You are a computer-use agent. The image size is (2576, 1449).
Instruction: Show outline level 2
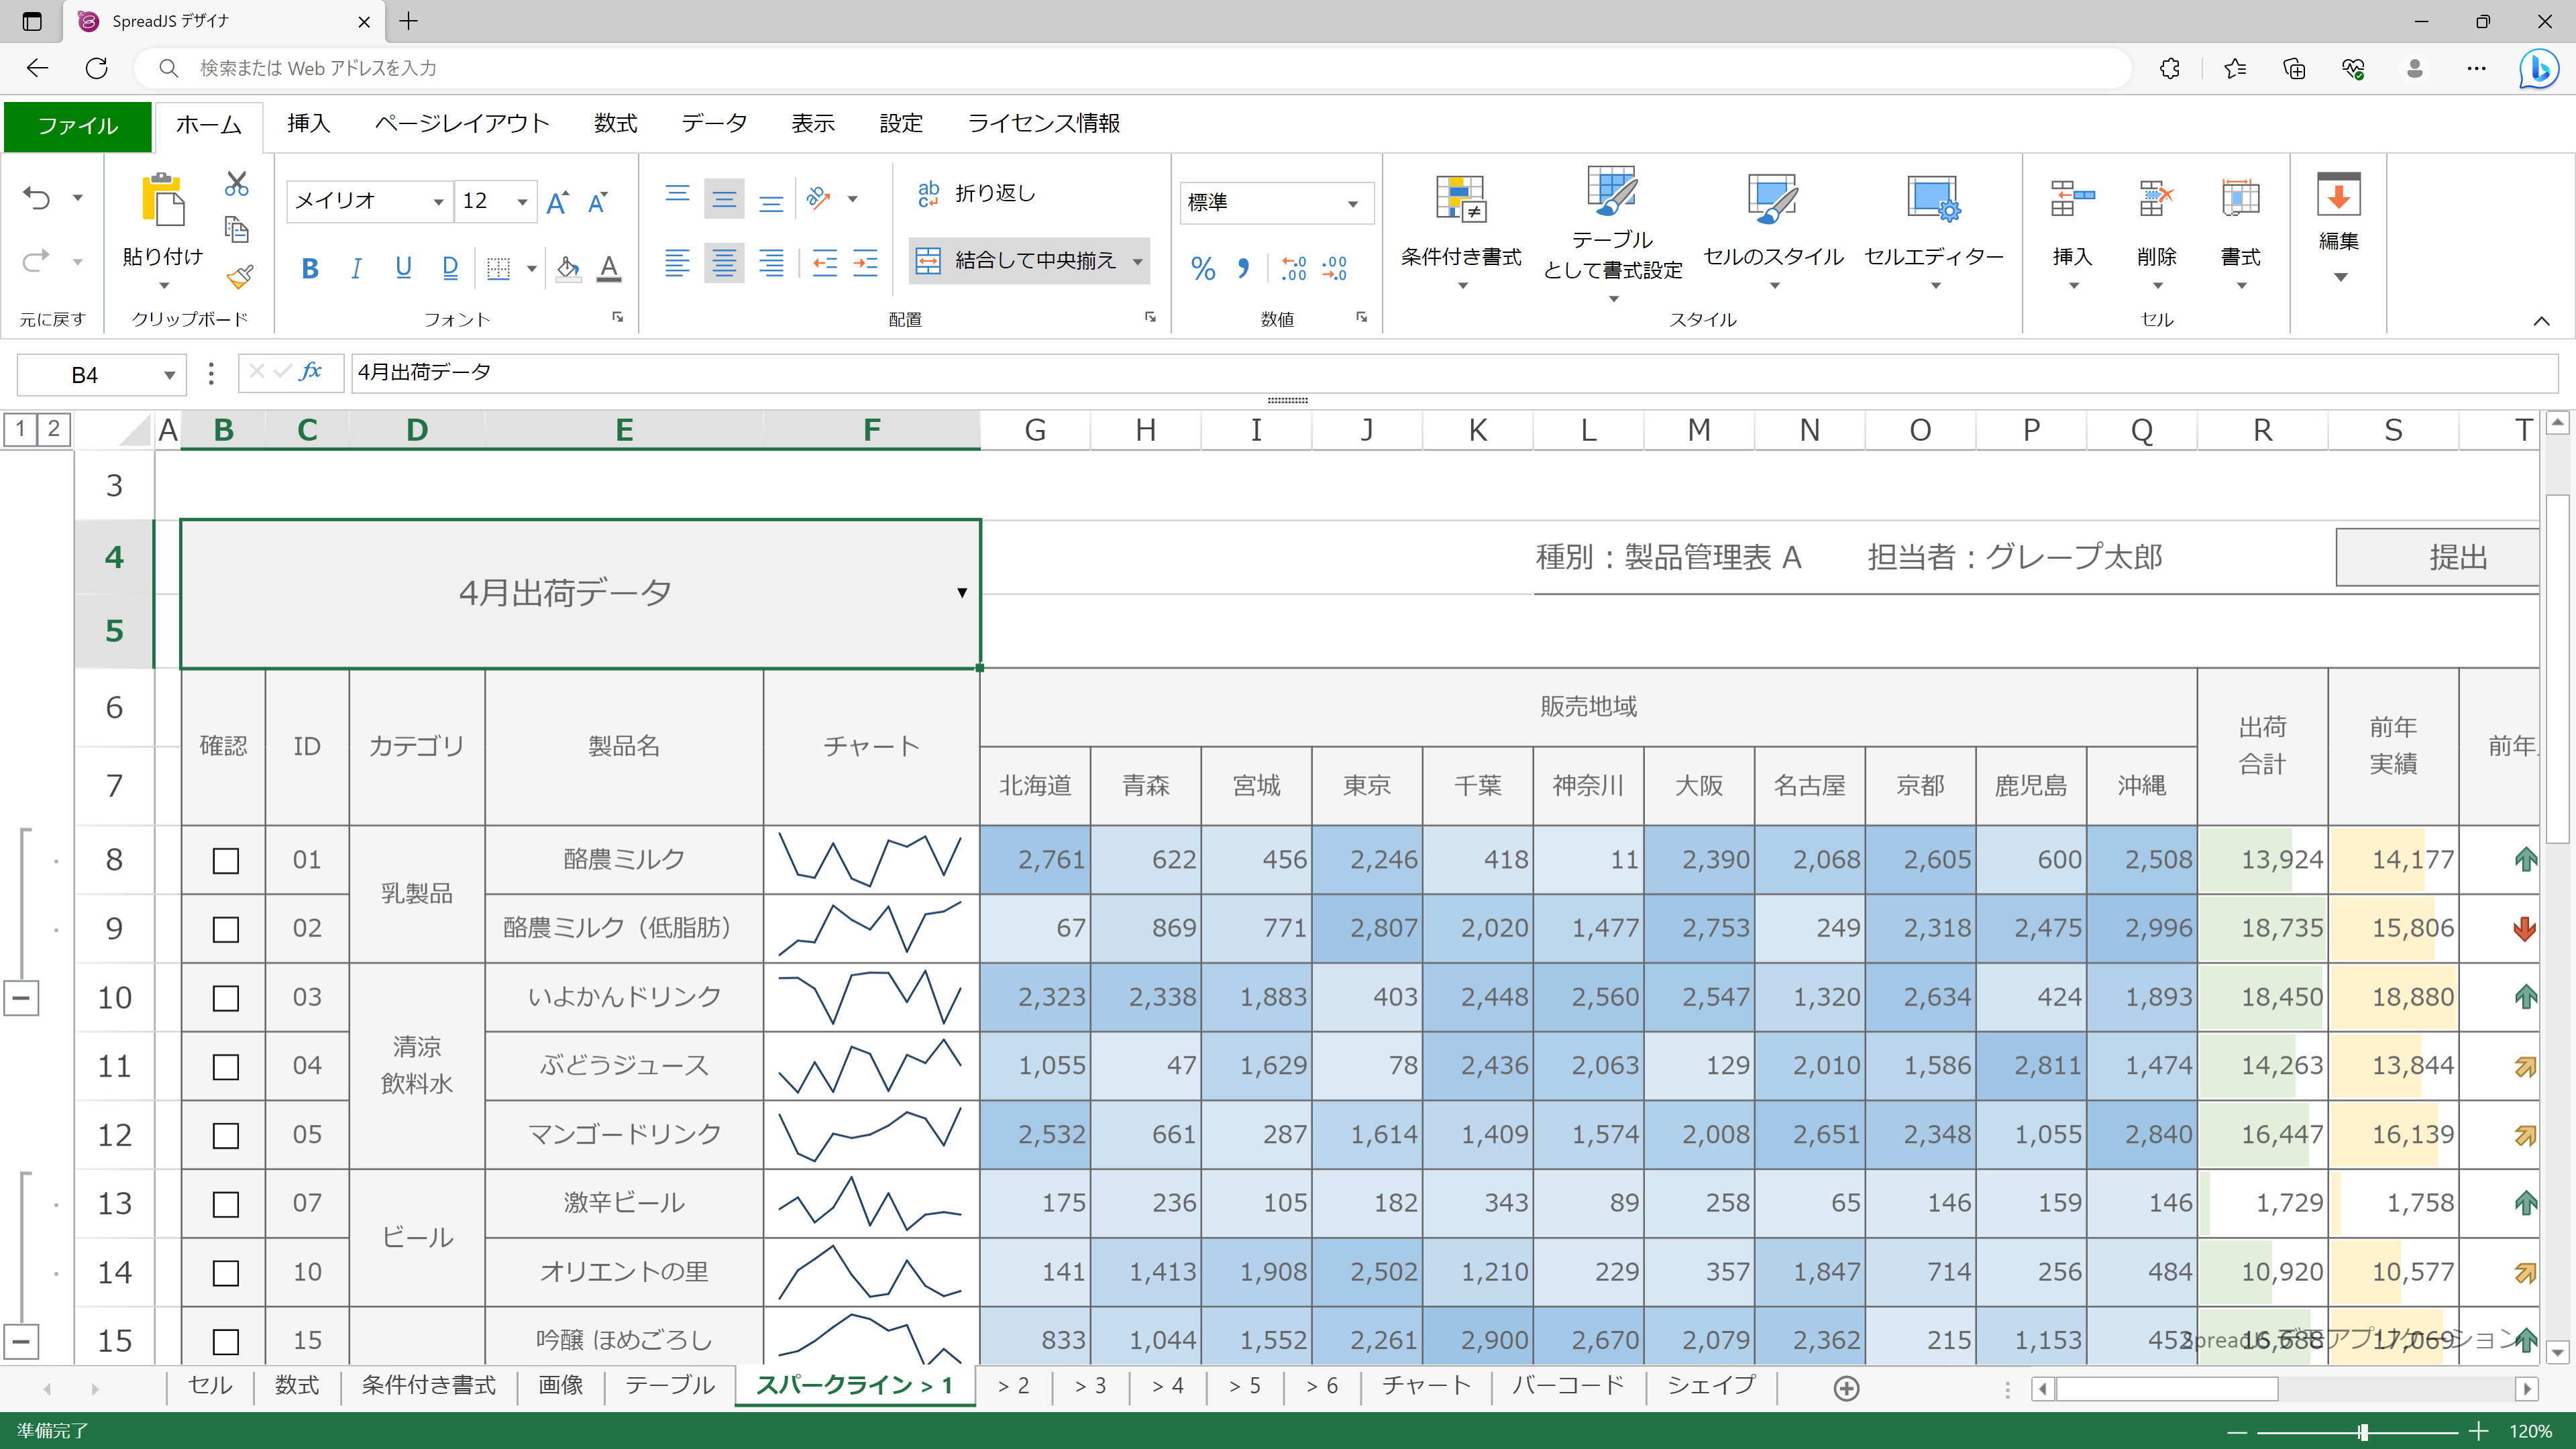click(54, 429)
